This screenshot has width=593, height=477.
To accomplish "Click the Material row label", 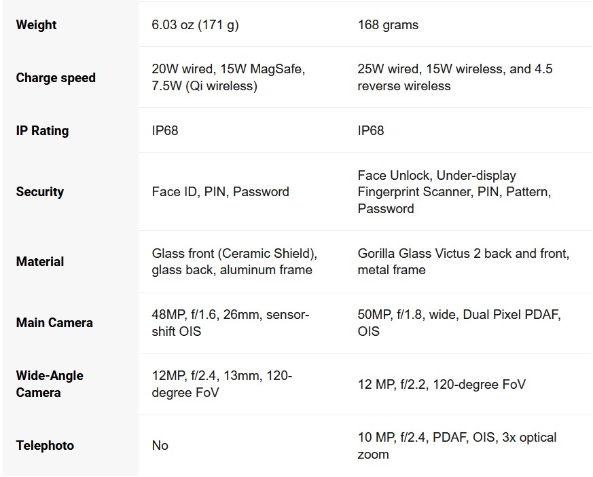I will [x=40, y=262].
